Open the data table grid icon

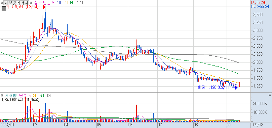4,9
